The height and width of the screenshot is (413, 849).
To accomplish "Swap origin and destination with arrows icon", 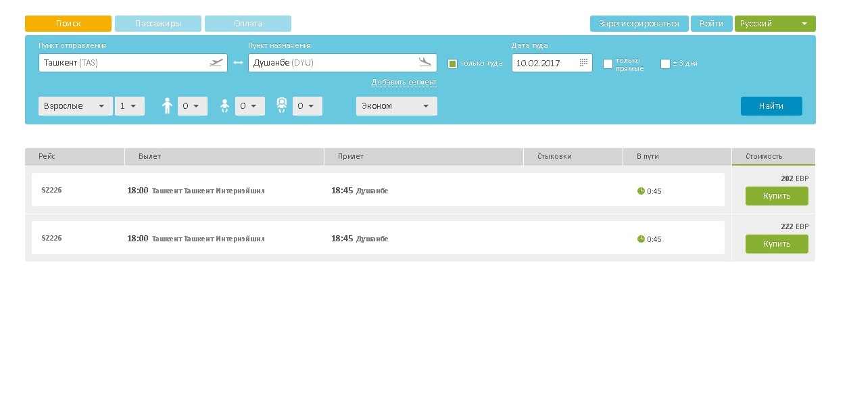I will click(238, 63).
